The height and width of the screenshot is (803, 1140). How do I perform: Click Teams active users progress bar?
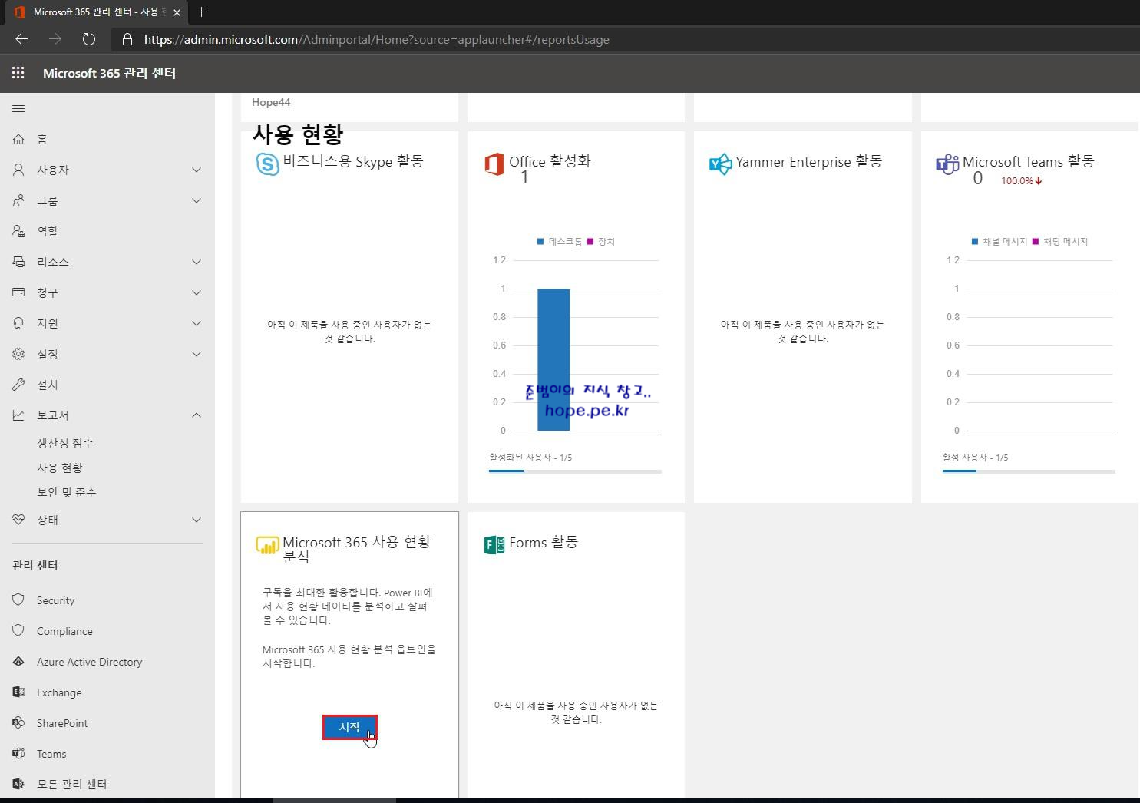[x=1029, y=471]
